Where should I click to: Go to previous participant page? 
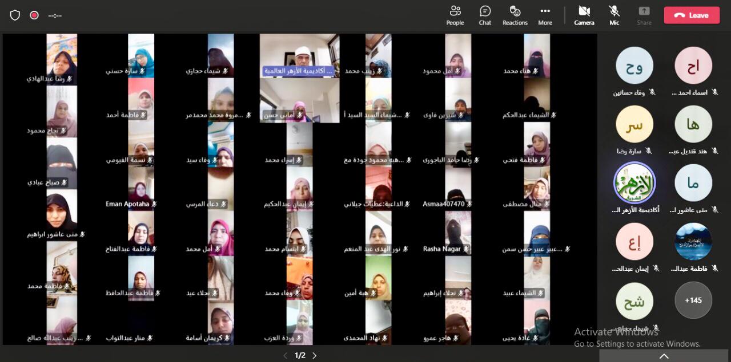pyautogui.click(x=286, y=356)
